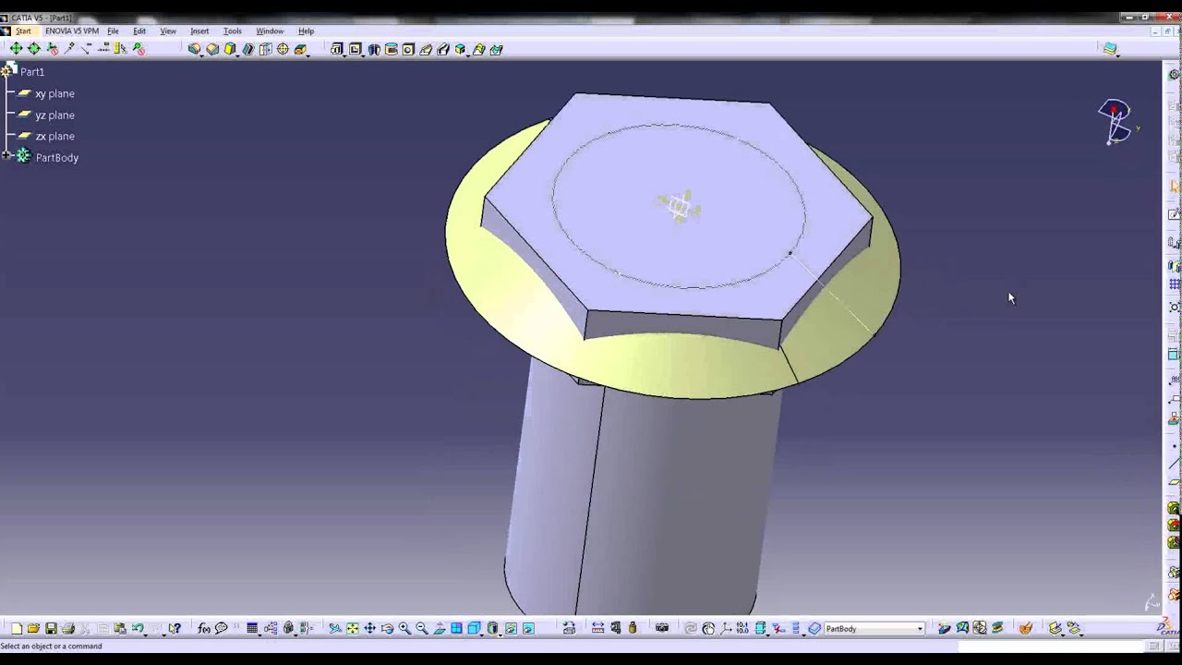
Task: Click the 3D compass in the corner
Action: 1116,122
